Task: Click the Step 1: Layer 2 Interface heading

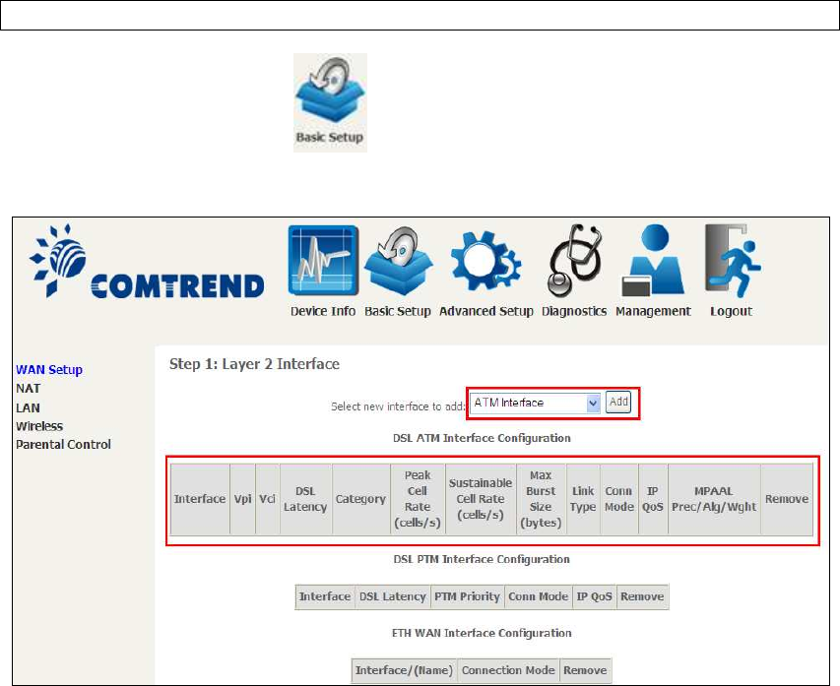Action: coord(254,364)
